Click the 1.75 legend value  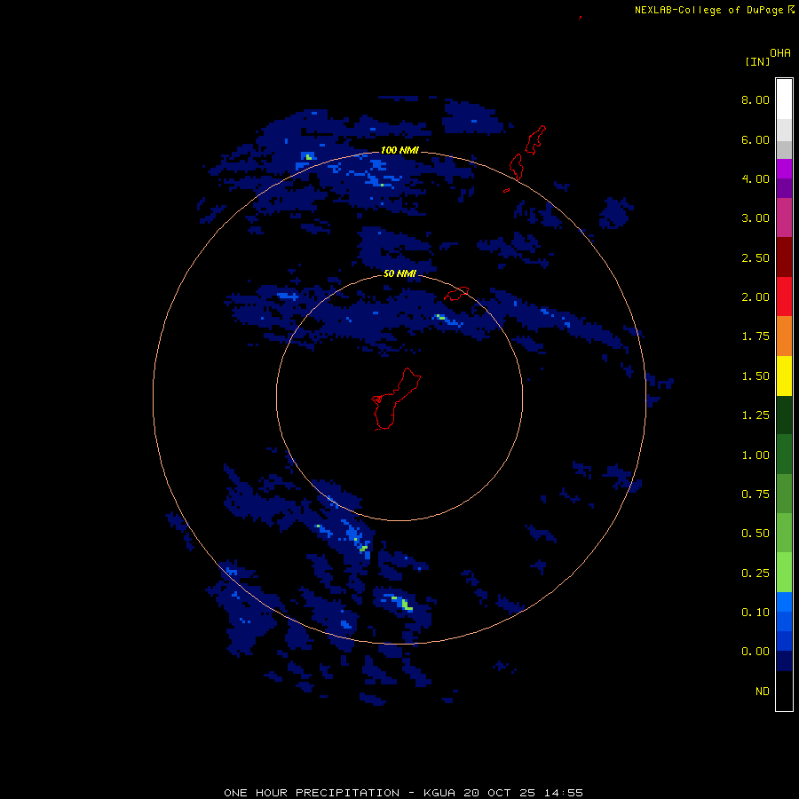coord(755,336)
